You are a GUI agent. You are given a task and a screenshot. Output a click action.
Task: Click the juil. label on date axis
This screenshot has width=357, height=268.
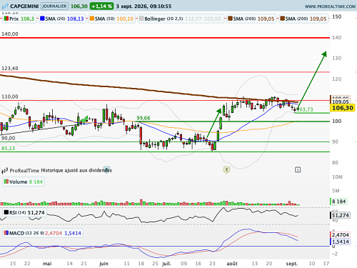click(166, 264)
